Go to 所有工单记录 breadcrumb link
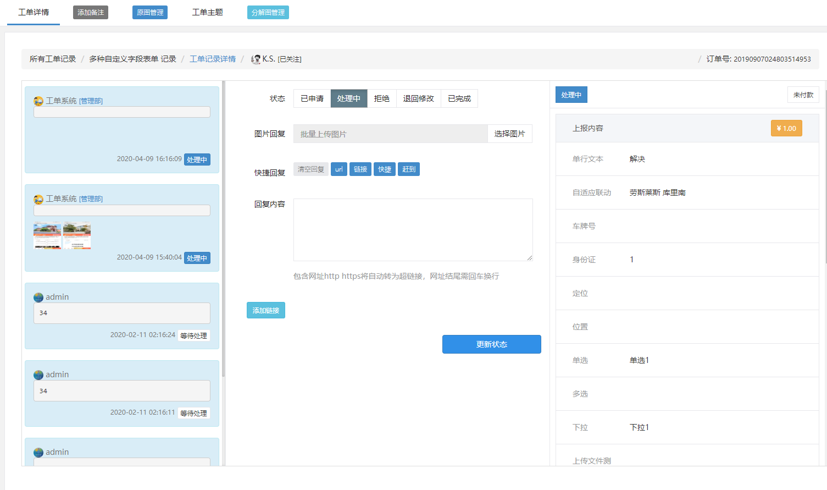Viewport: 827px width, 490px height. pyautogui.click(x=53, y=59)
